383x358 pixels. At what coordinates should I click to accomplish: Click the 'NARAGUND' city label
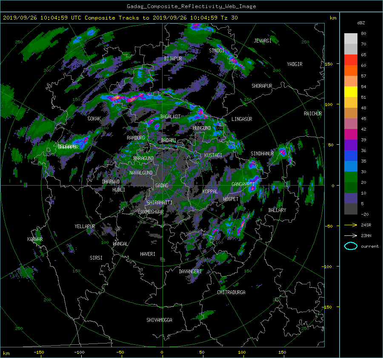click(144, 158)
